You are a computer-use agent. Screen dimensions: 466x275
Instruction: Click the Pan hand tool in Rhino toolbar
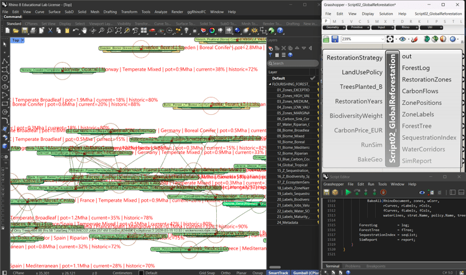pos(84,30)
